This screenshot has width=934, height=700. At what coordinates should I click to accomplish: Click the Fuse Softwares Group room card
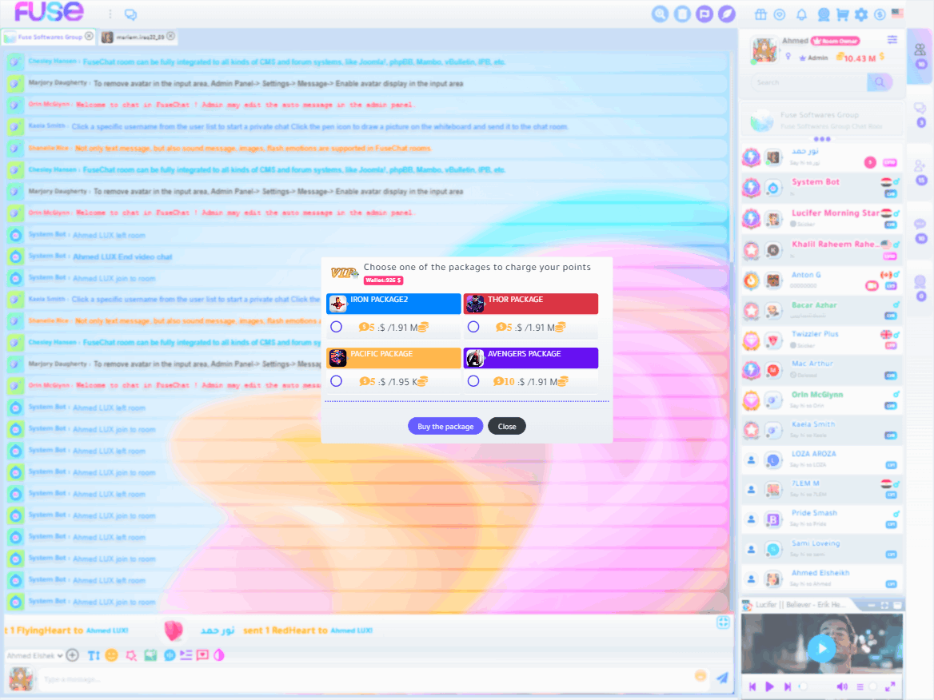(821, 120)
